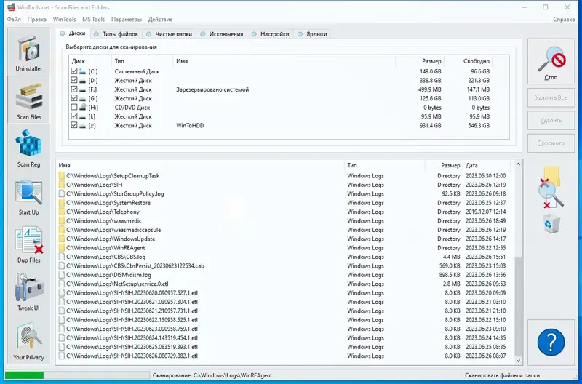Open the Scan Reg tool
The height and width of the screenshot is (384, 582).
point(28,148)
